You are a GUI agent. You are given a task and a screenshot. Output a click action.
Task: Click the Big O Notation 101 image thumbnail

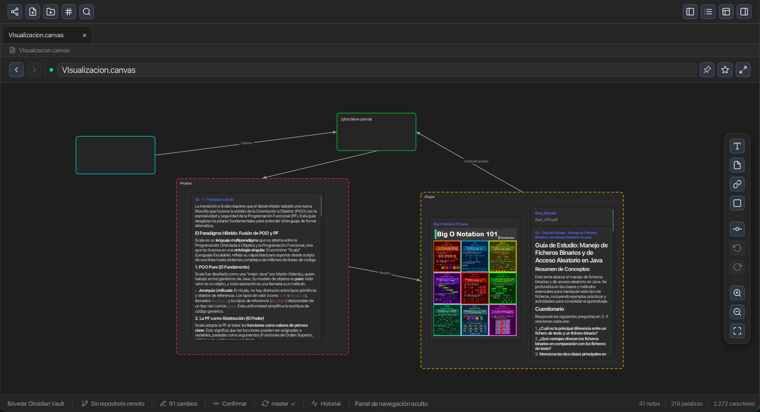click(x=475, y=282)
